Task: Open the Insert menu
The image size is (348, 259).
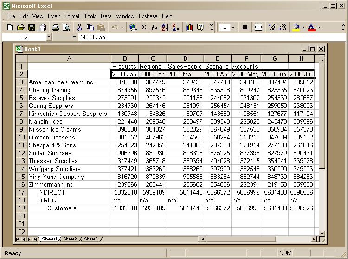Action: pos(54,16)
